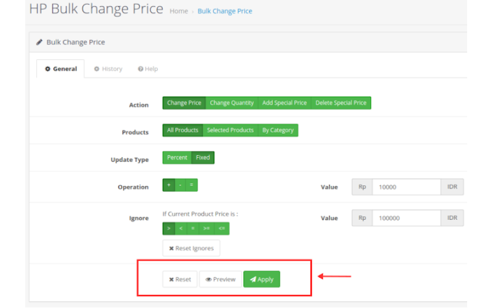493x308 pixels.
Task: Click the Rp prefix of operation Value
Action: click(362, 187)
